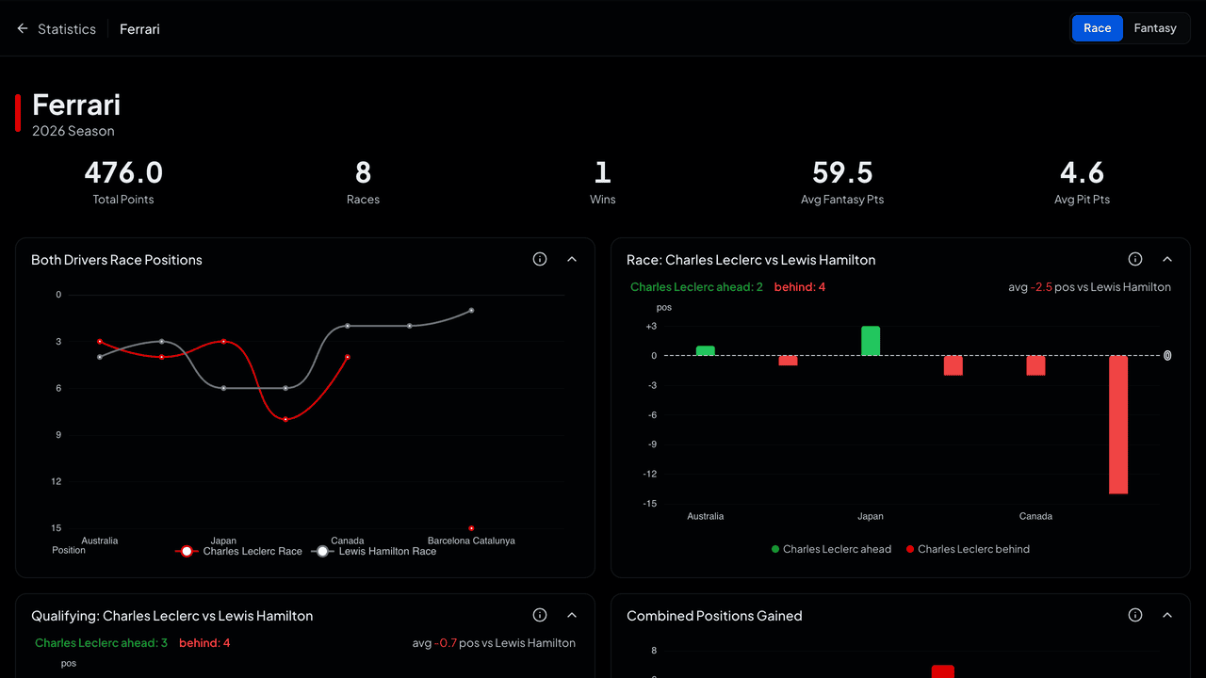Go to Statistics breadcrumb link
This screenshot has width=1206, height=678.
[x=67, y=29]
